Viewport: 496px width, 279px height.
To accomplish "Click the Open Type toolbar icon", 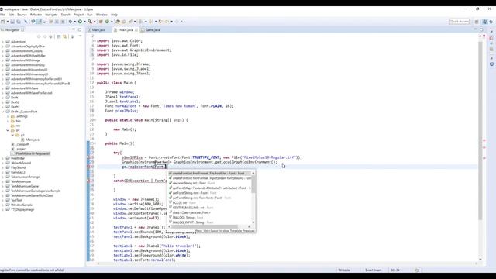I will (117, 22).
